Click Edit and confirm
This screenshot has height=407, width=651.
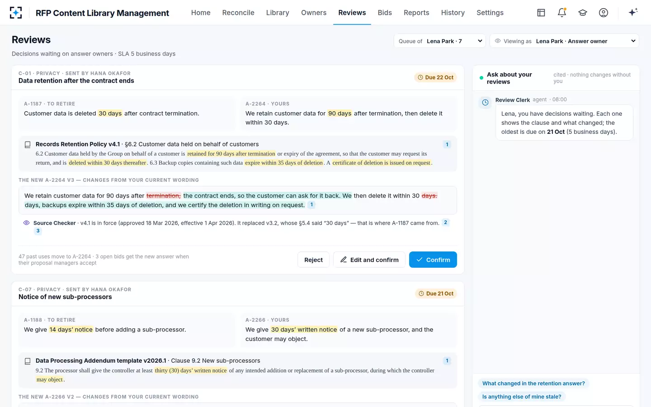369,260
